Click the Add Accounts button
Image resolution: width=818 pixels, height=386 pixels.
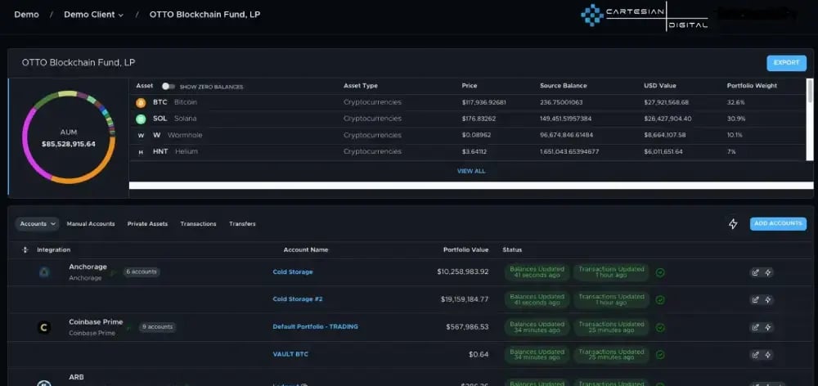(778, 224)
